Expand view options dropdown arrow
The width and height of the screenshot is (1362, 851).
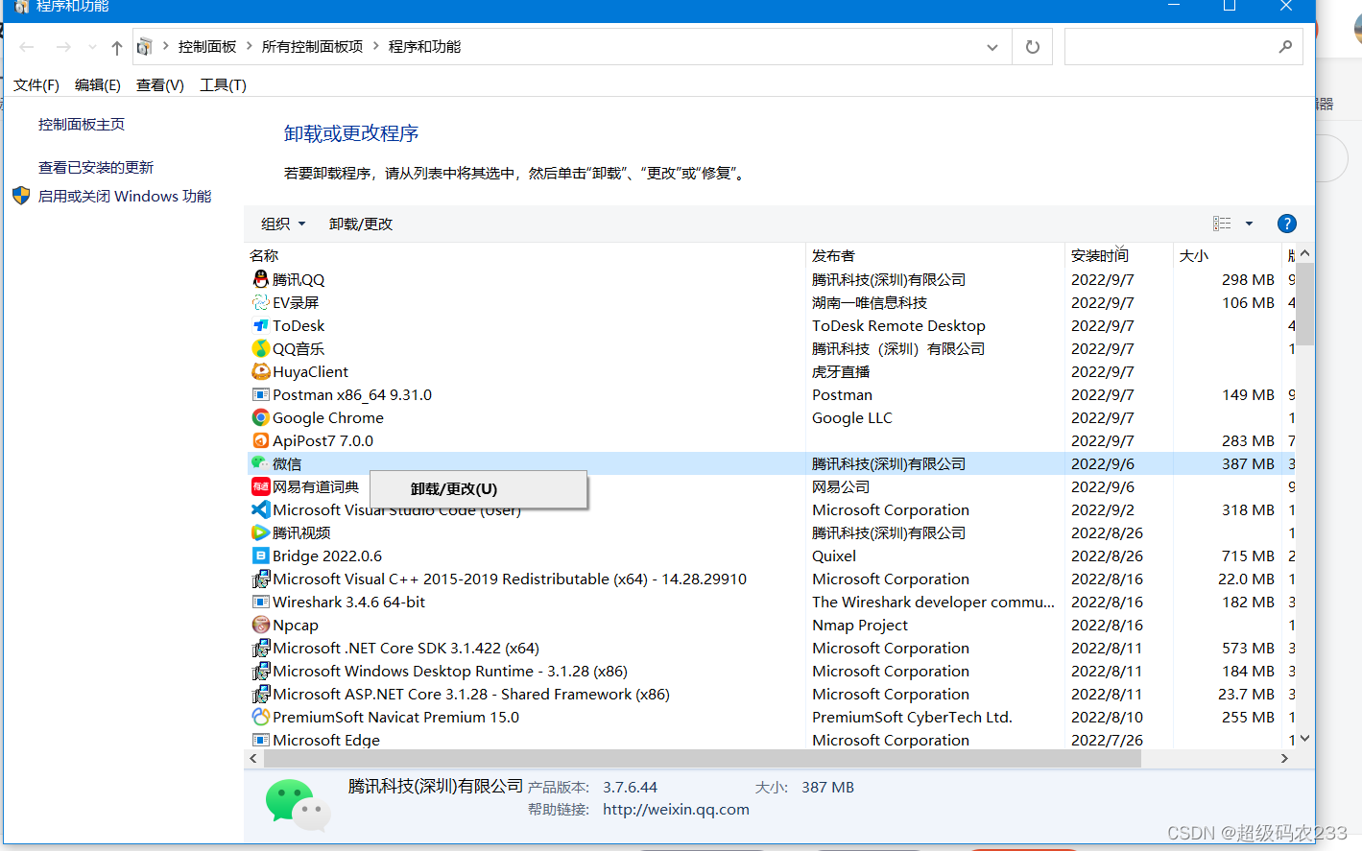click(1249, 224)
